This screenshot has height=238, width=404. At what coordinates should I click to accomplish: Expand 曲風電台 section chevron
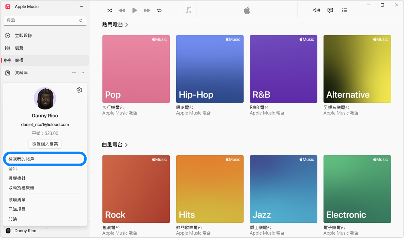pyautogui.click(x=126, y=145)
